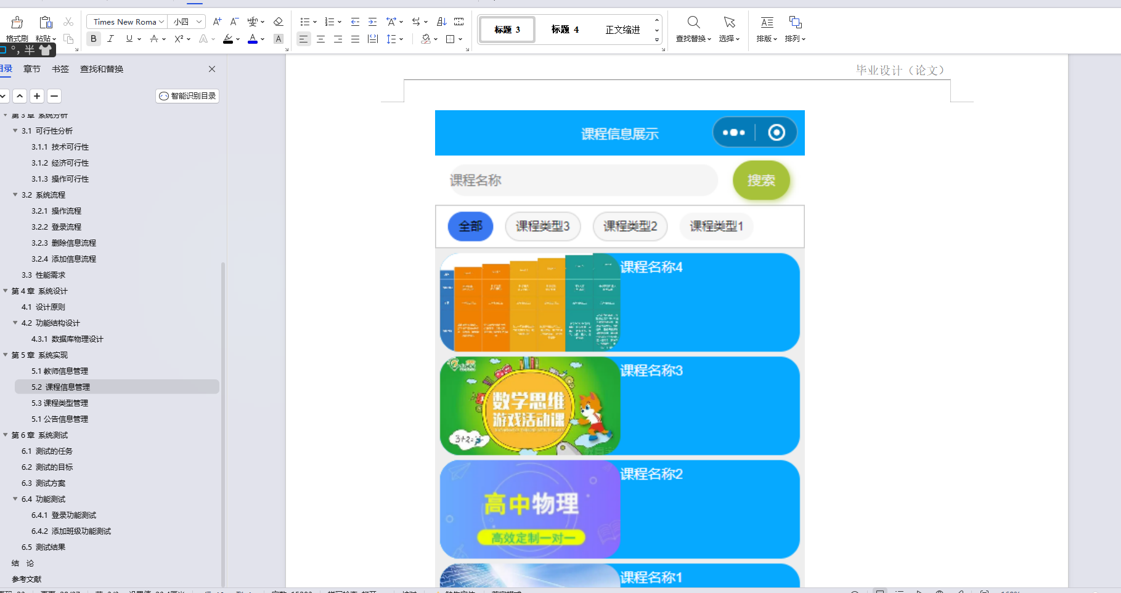1121x593 pixels.
Task: Click the cut (scissors) icon
Action: click(68, 21)
